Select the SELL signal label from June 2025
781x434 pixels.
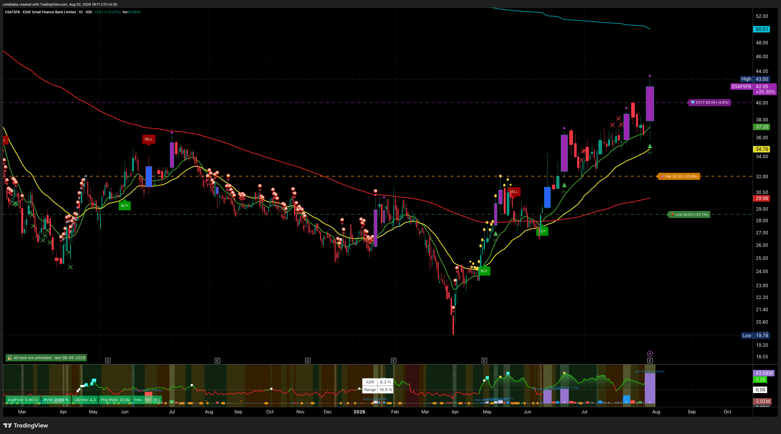pos(149,139)
